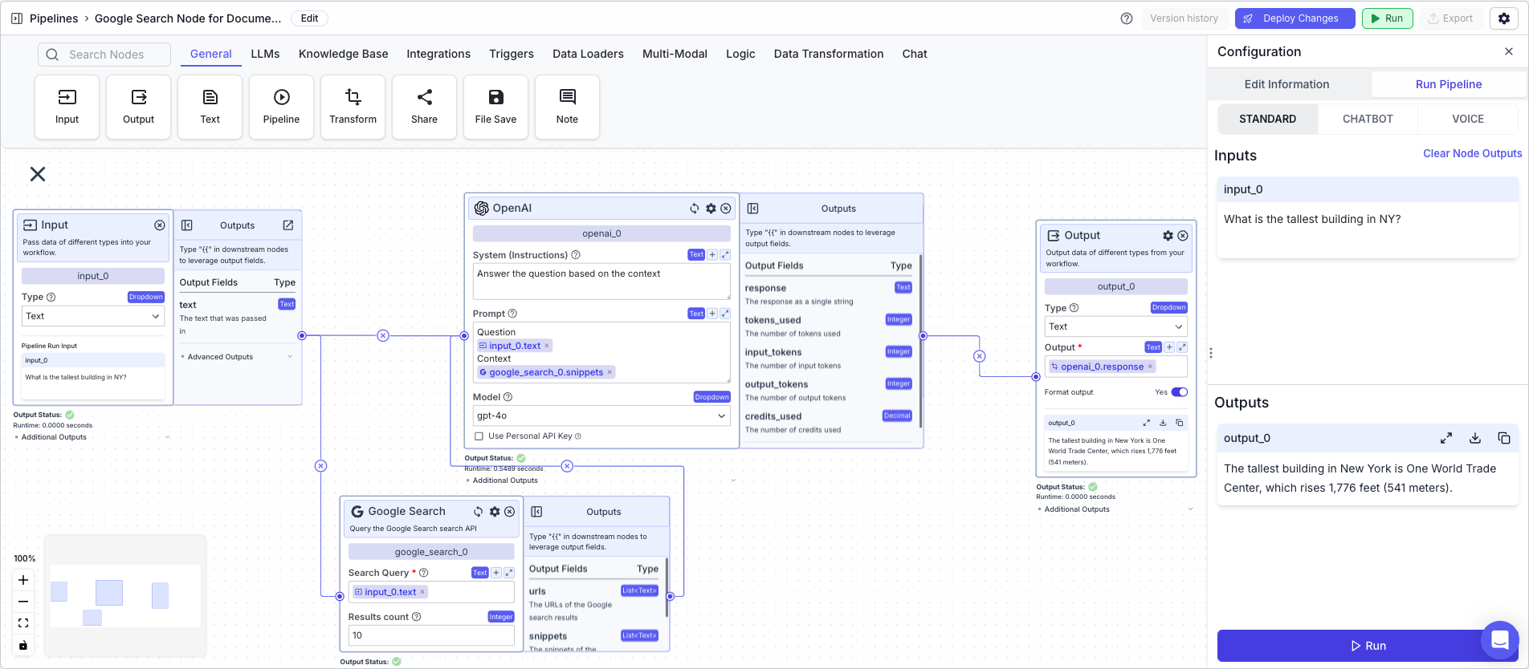
Task: Open pipeline settings gear in header
Action: (1504, 18)
